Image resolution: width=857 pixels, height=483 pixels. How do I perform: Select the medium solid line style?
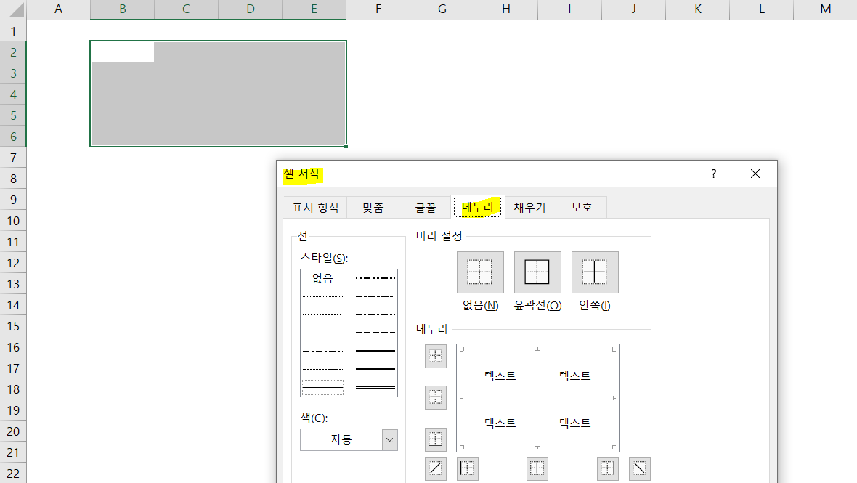375,351
